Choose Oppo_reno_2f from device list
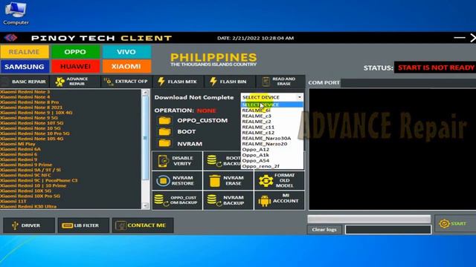The width and height of the screenshot is (476, 267). coord(272,166)
